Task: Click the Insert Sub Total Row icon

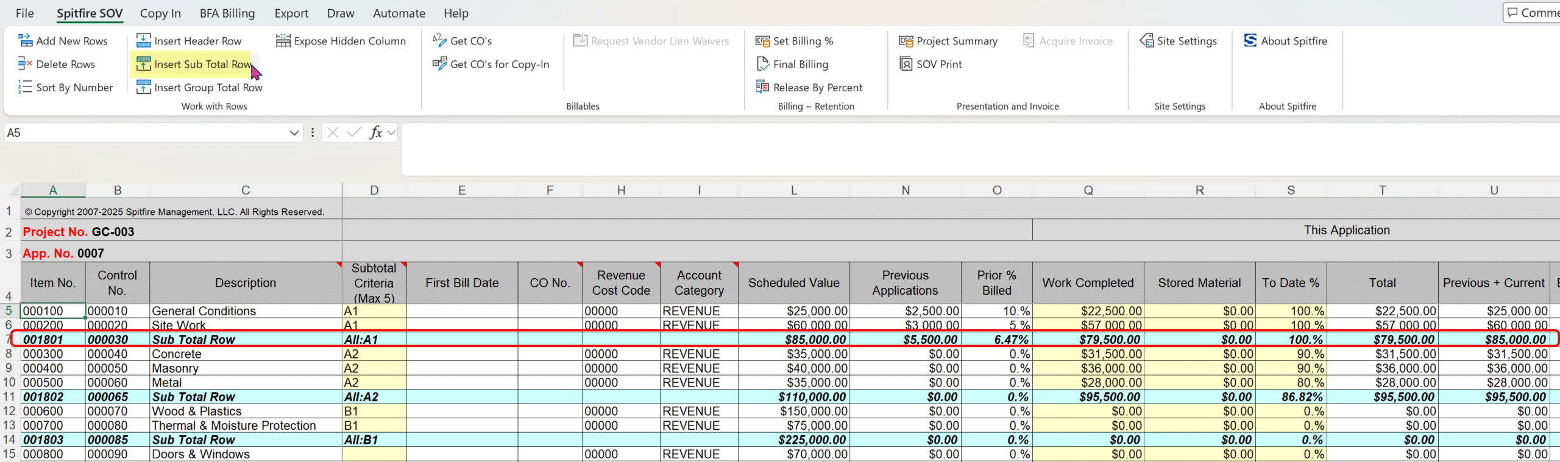Action: [143, 64]
